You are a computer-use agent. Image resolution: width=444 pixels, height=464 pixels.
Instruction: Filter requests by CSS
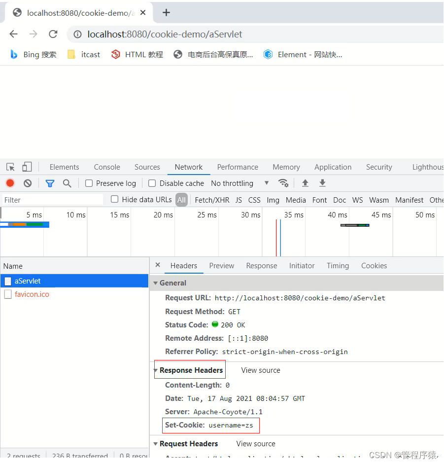click(x=254, y=200)
